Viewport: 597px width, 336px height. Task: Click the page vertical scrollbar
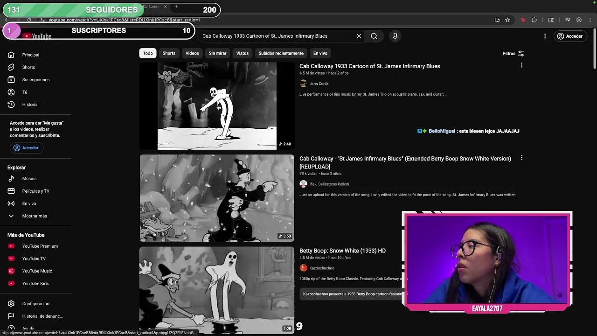594,49
